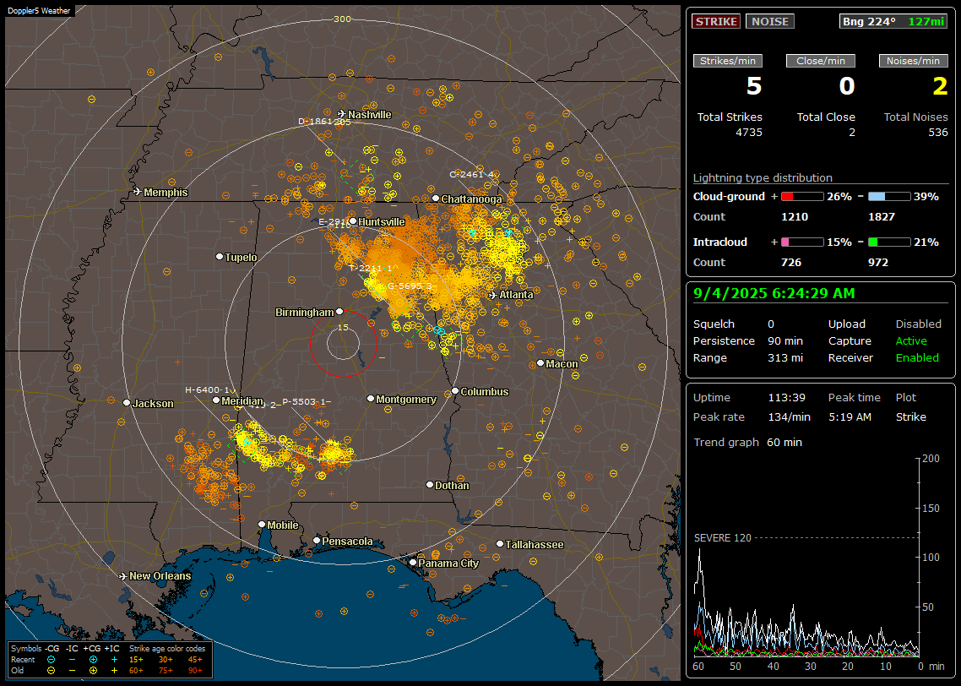
Task: Select the Noises/min label box
Action: (x=913, y=61)
